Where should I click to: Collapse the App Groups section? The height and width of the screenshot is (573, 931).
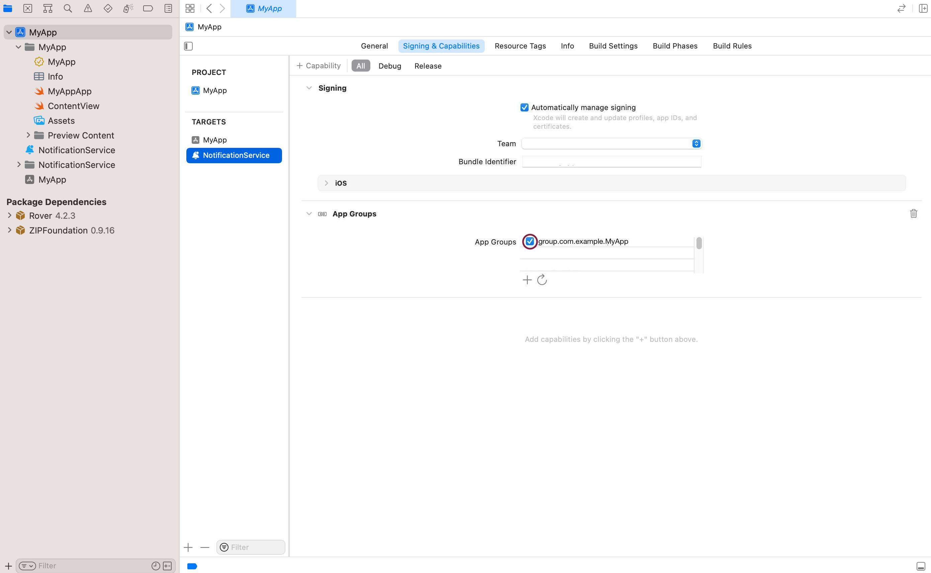(x=309, y=214)
